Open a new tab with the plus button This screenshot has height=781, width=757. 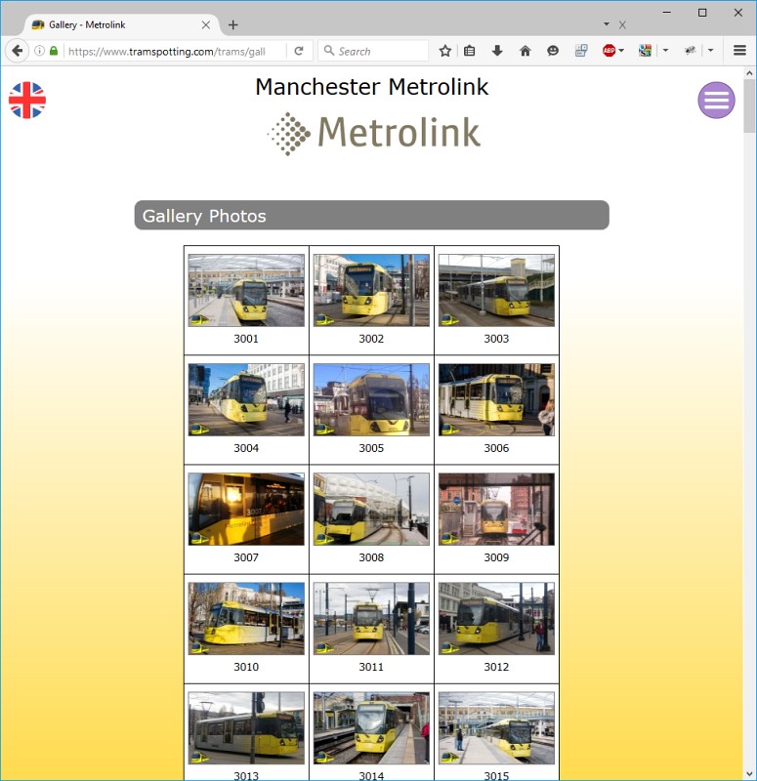232,25
